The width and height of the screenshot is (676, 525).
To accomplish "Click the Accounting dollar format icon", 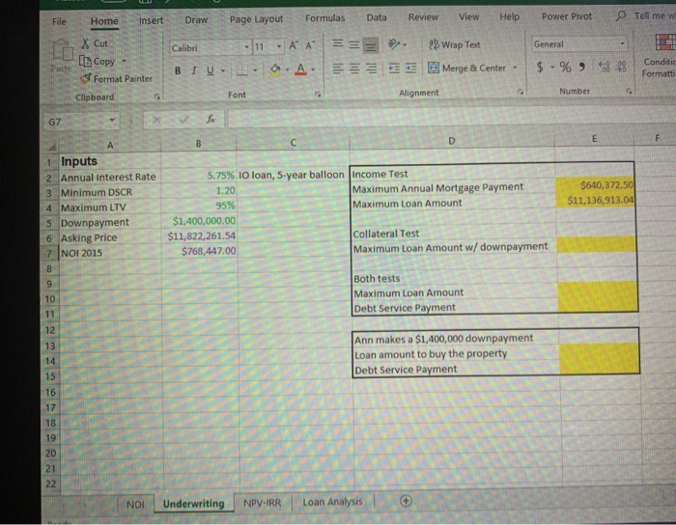I will (540, 67).
